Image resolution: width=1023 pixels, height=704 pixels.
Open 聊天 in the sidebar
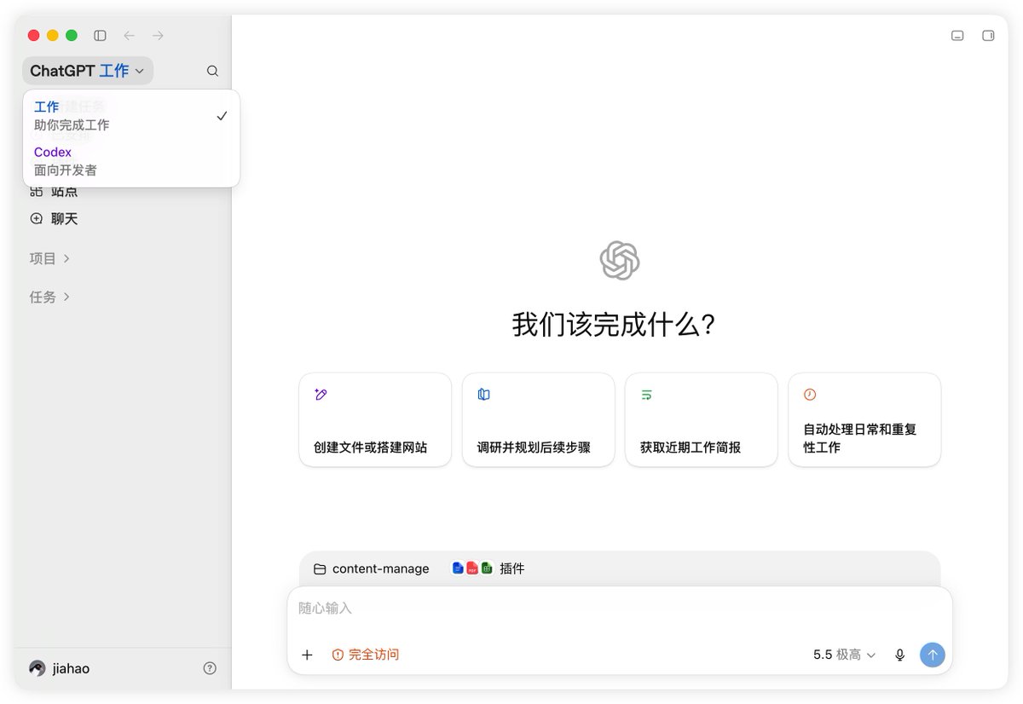[x=55, y=219]
